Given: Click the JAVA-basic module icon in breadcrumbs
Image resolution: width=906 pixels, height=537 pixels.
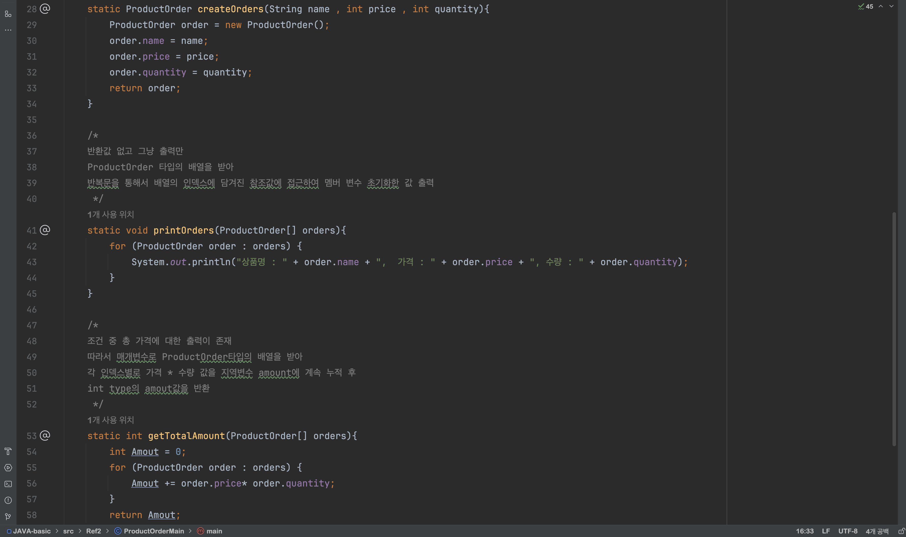Looking at the screenshot, I should pos(9,531).
